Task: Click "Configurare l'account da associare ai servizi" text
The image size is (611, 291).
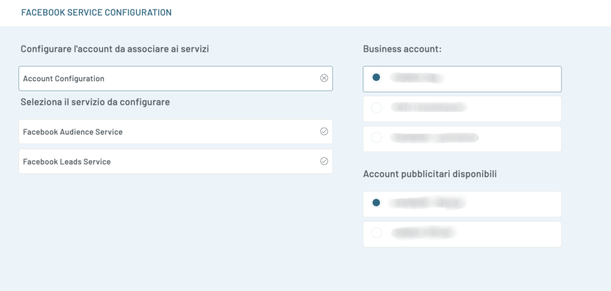Action: [x=115, y=49]
